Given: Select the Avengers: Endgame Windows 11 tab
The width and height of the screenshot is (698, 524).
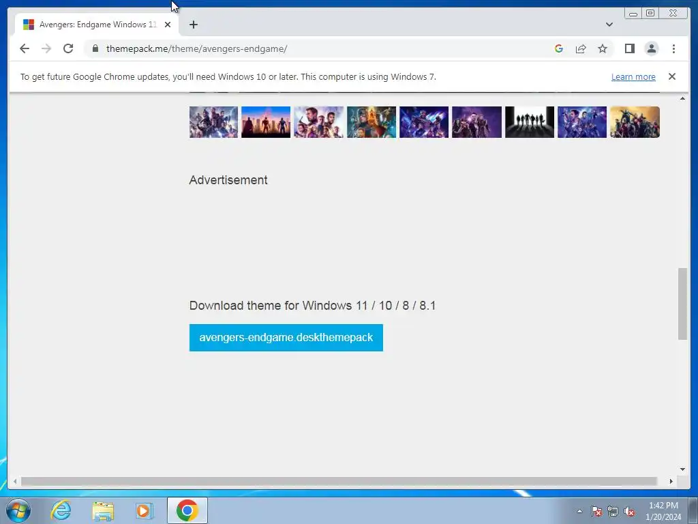Looking at the screenshot, I should [x=97, y=25].
